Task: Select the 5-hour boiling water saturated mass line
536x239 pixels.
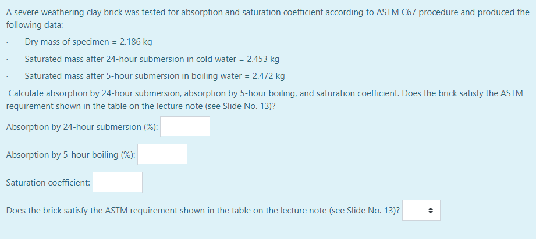Action: tap(154, 76)
